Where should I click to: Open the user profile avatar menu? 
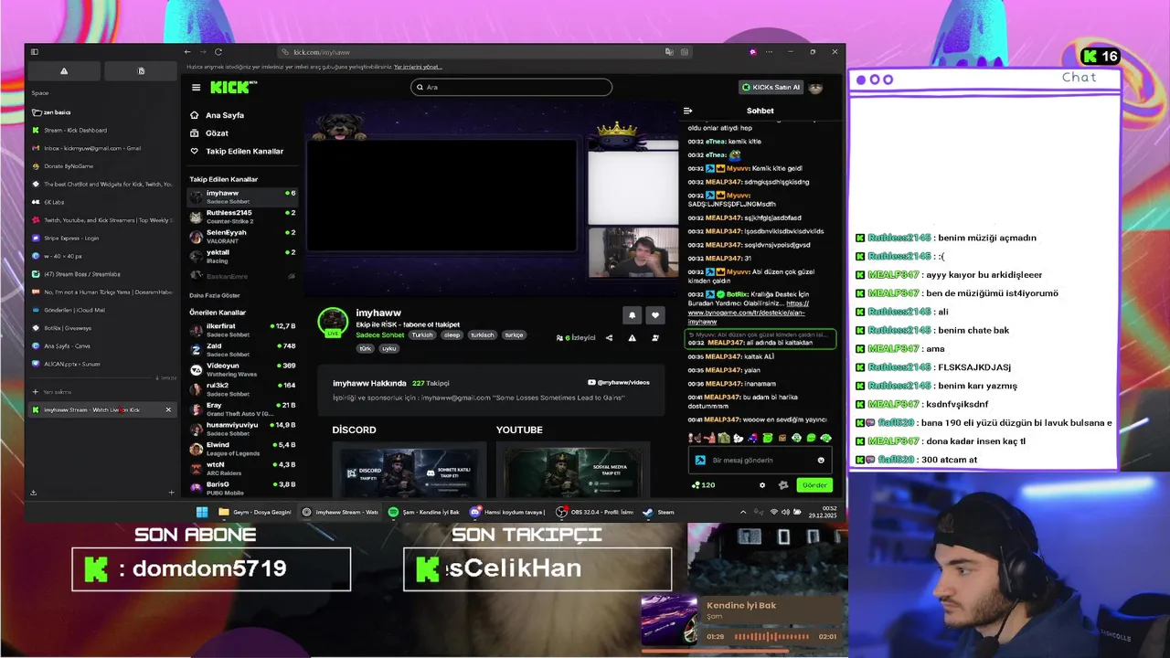click(815, 88)
